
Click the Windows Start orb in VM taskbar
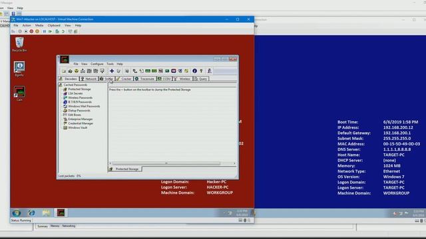16,213
